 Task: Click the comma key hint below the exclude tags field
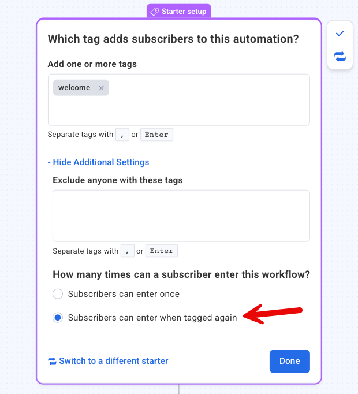(127, 251)
